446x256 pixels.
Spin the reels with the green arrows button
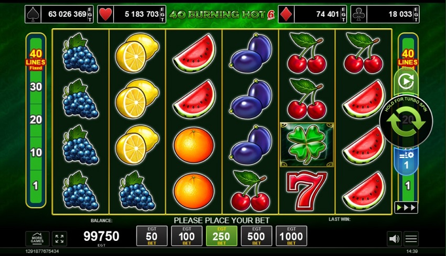pos(406,121)
